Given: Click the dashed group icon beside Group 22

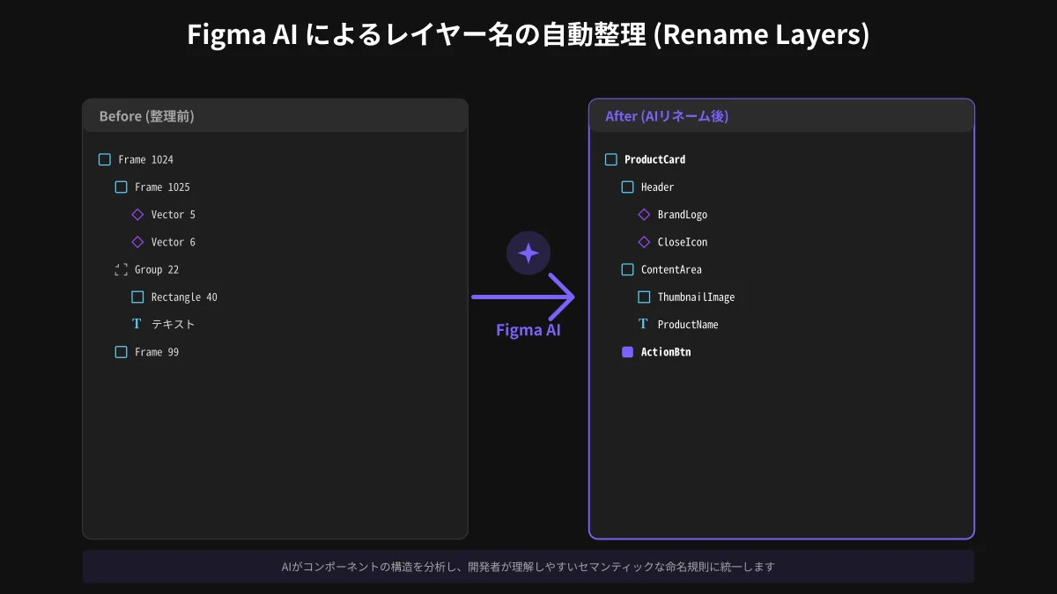Looking at the screenshot, I should [x=122, y=269].
